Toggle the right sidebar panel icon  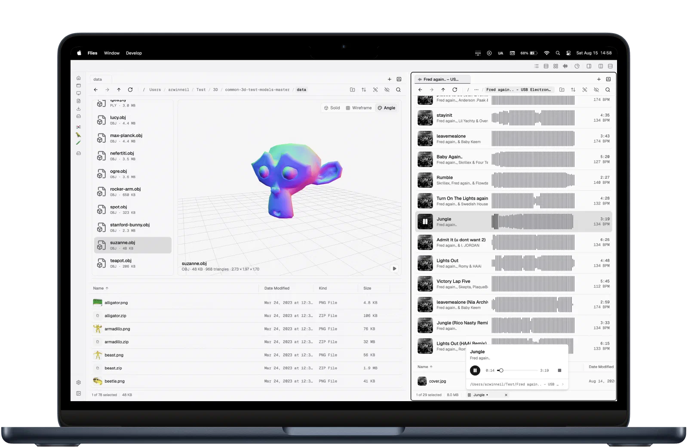[x=589, y=66]
